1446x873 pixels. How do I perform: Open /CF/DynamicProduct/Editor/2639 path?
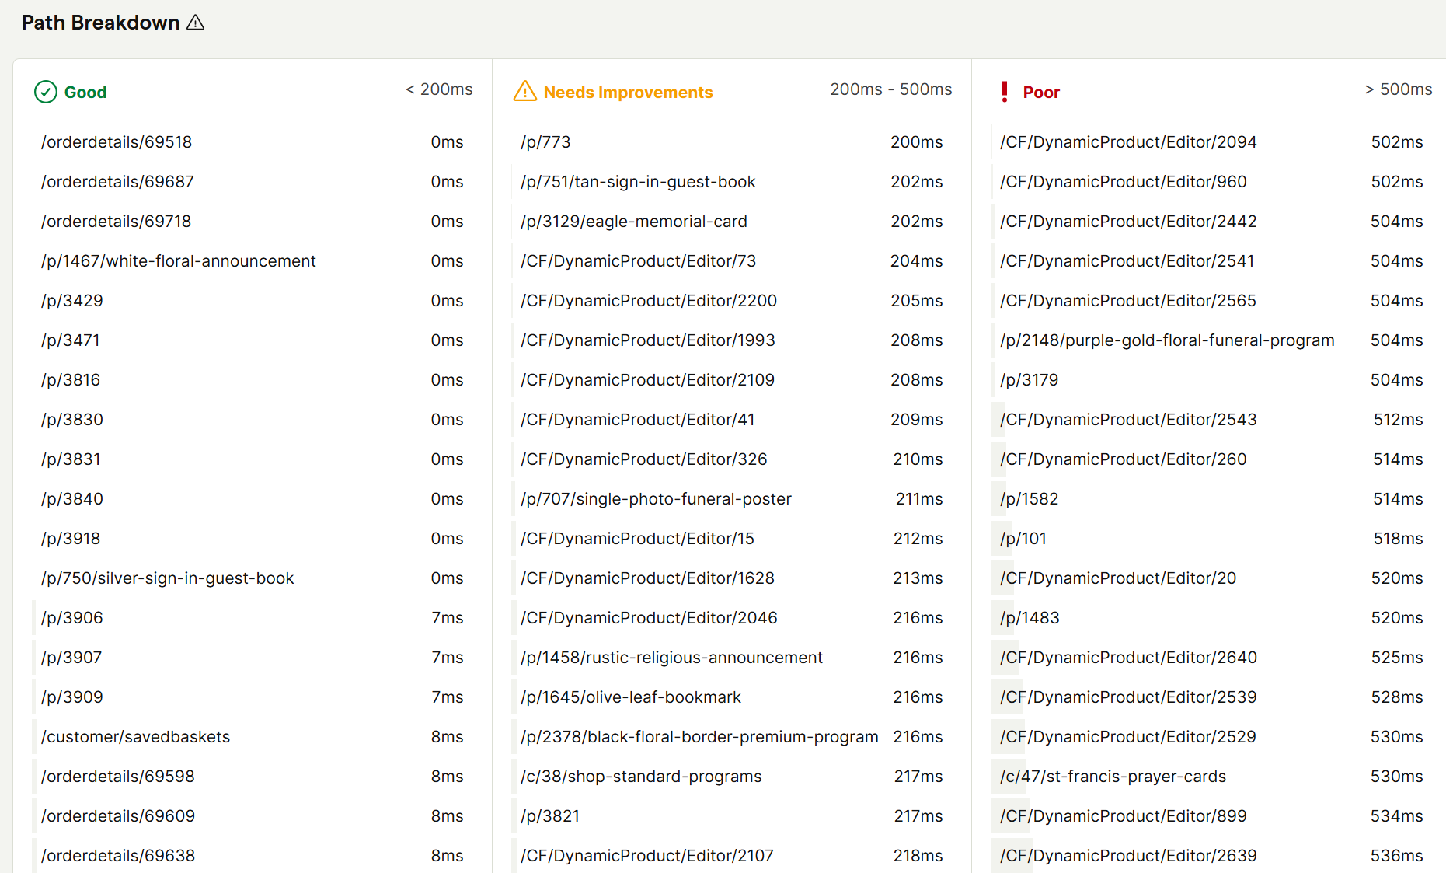(1128, 856)
